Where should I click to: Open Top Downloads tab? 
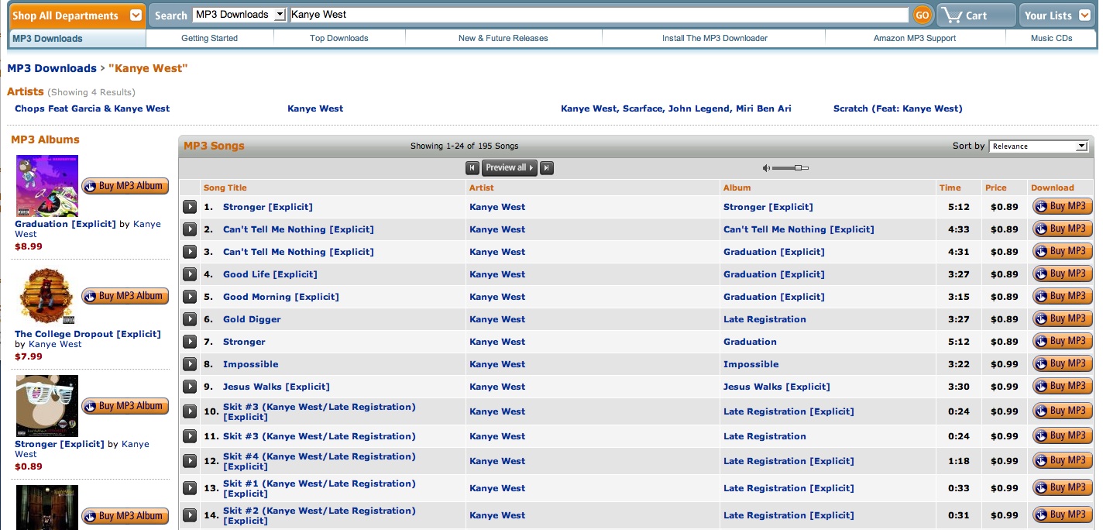point(339,38)
